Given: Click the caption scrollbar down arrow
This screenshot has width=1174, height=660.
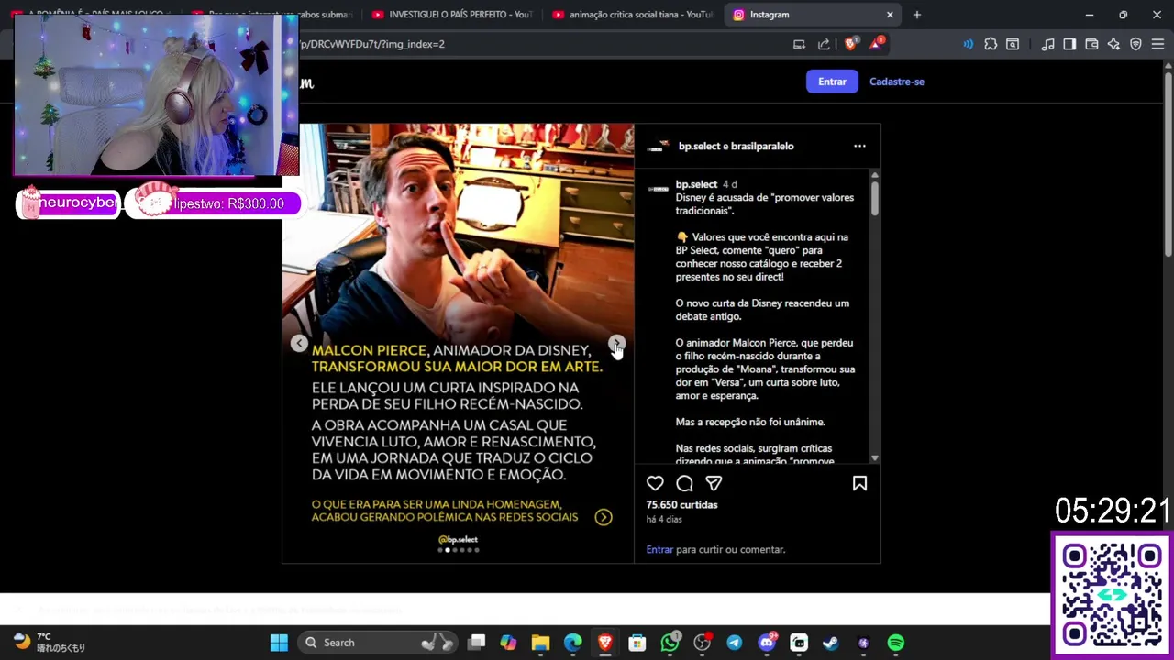Looking at the screenshot, I should coord(874,457).
